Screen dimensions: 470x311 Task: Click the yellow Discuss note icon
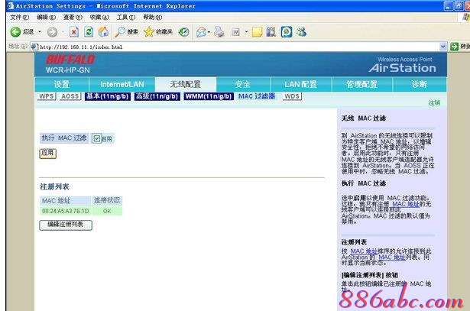[x=258, y=32]
